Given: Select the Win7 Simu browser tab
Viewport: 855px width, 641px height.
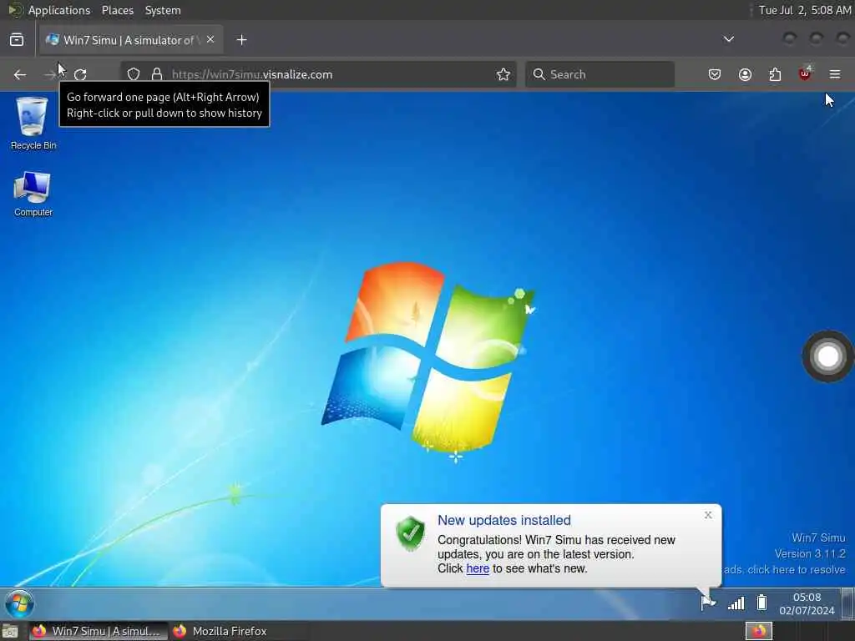Looking at the screenshot, I should click(x=131, y=40).
